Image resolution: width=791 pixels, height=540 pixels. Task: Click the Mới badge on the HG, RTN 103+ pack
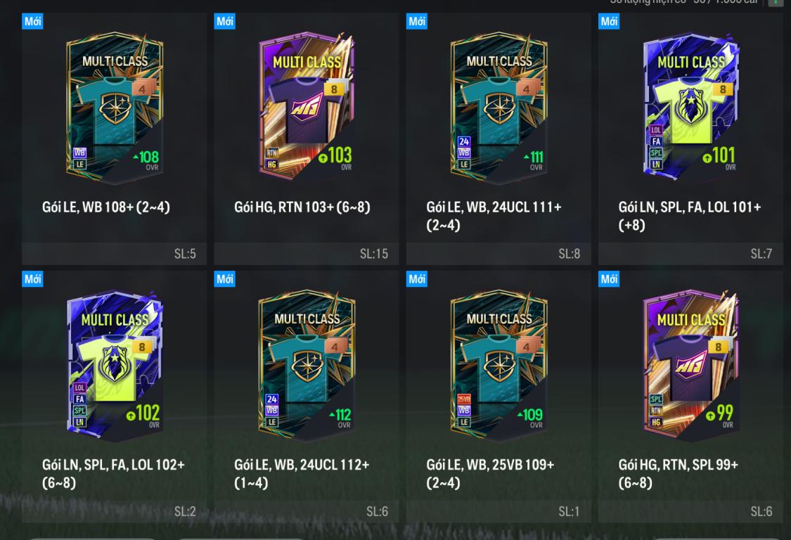(224, 21)
